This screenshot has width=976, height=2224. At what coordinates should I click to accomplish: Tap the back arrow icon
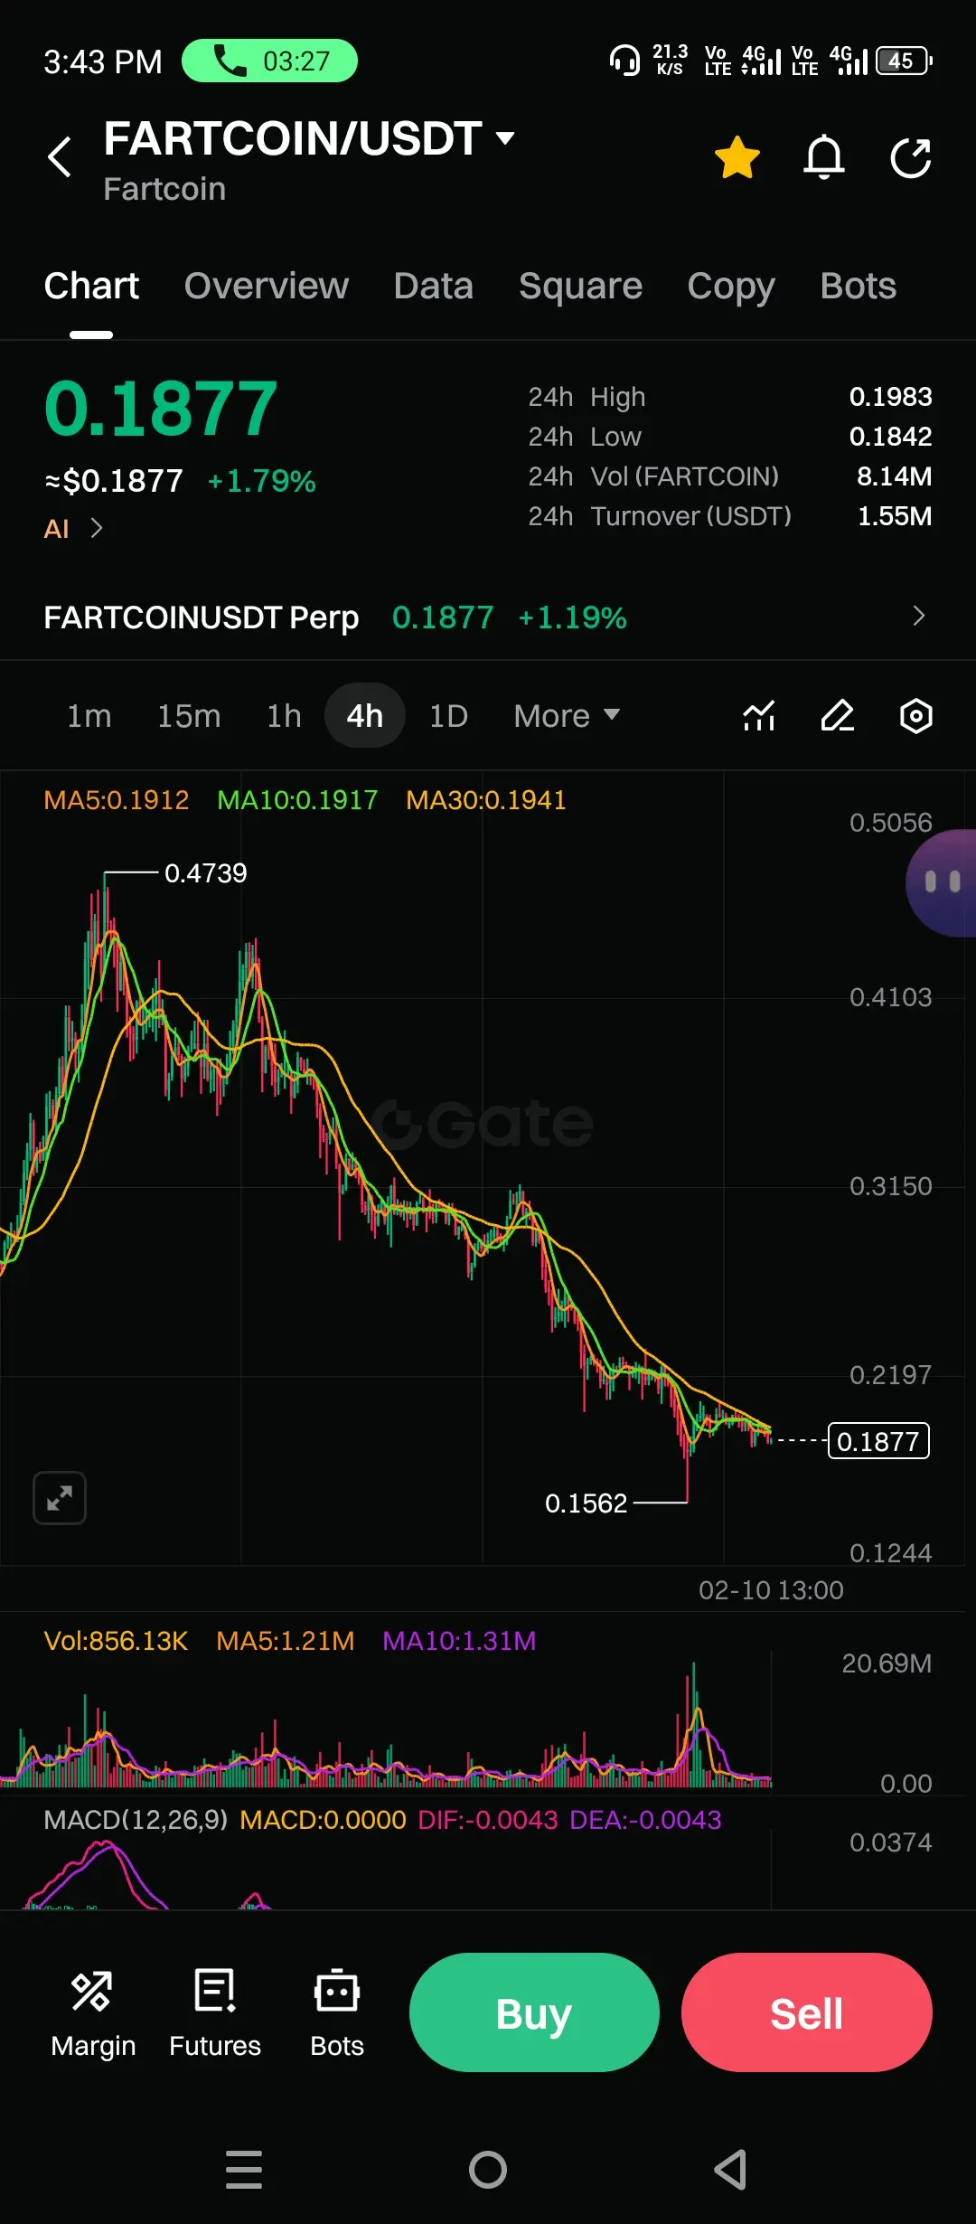(60, 156)
